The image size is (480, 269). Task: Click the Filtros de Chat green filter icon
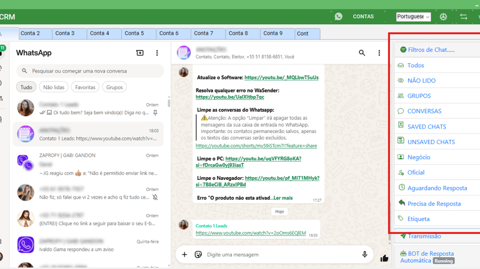(403, 49)
